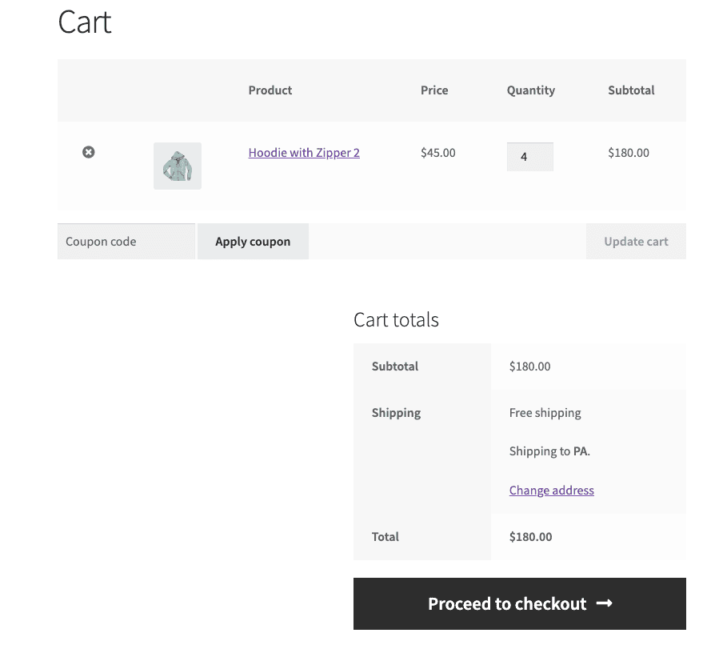Click the Free shipping option text
Screen dimensions: 719x649
tap(545, 413)
